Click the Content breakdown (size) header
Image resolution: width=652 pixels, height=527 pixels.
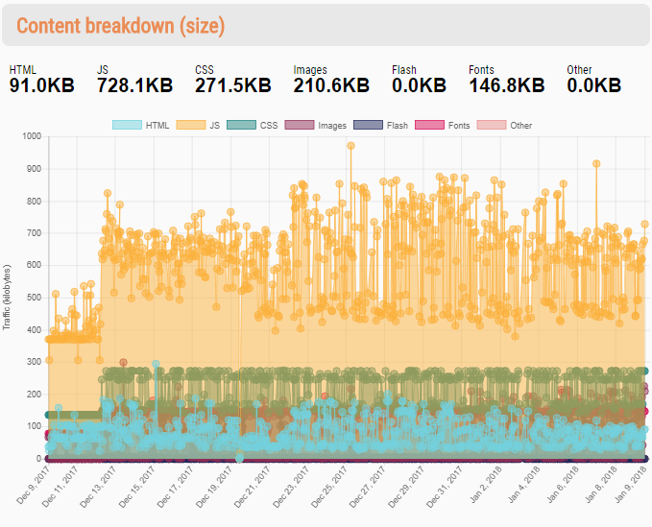(x=121, y=26)
